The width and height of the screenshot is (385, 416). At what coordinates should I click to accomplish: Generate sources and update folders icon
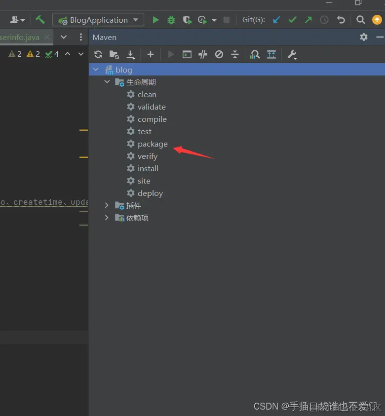pos(114,54)
